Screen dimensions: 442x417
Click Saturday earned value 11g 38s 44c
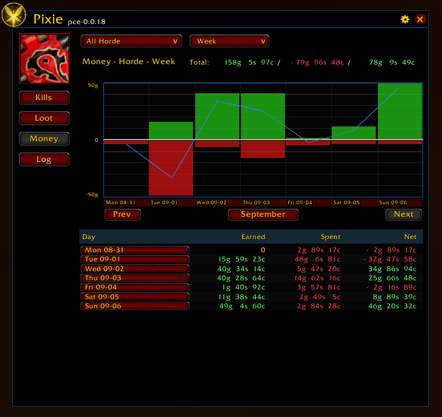coord(242,297)
